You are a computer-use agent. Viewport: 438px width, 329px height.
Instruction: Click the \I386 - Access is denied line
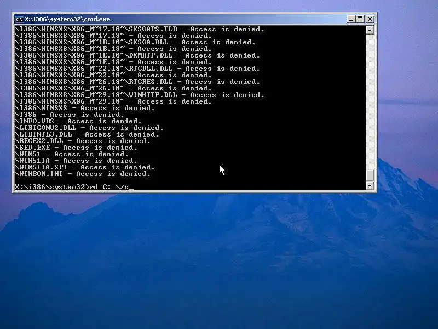pyautogui.click(x=70, y=115)
